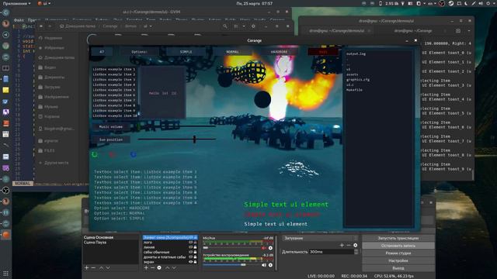Open the ui app menu in top bar
Viewport: 497px width, 279px height.
click(x=44, y=3)
